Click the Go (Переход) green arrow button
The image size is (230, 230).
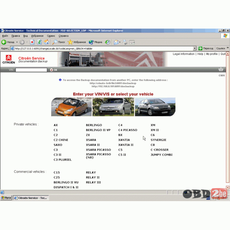[x=200, y=48]
